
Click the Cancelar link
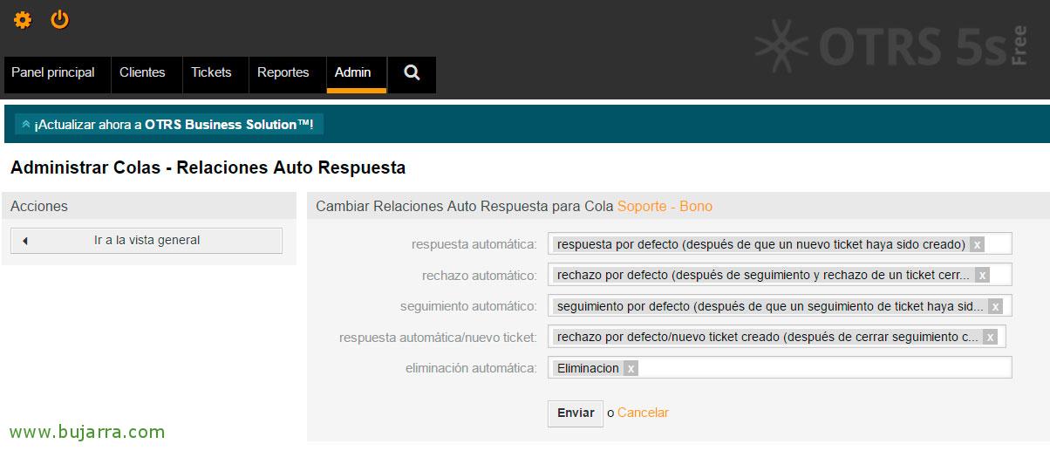click(x=643, y=413)
